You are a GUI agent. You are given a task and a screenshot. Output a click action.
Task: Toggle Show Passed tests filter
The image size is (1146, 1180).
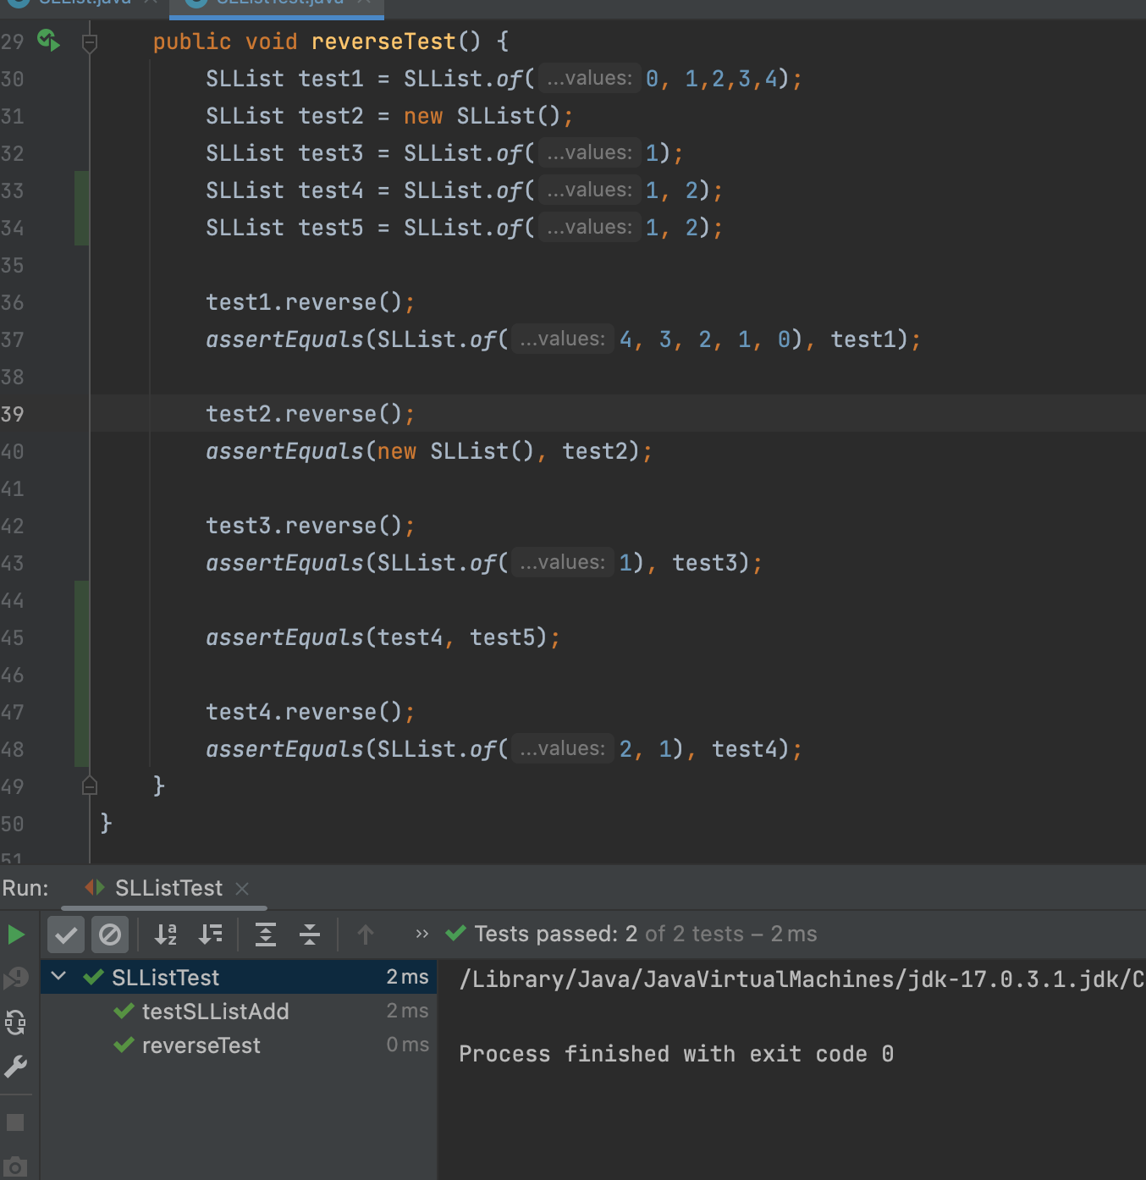click(66, 935)
